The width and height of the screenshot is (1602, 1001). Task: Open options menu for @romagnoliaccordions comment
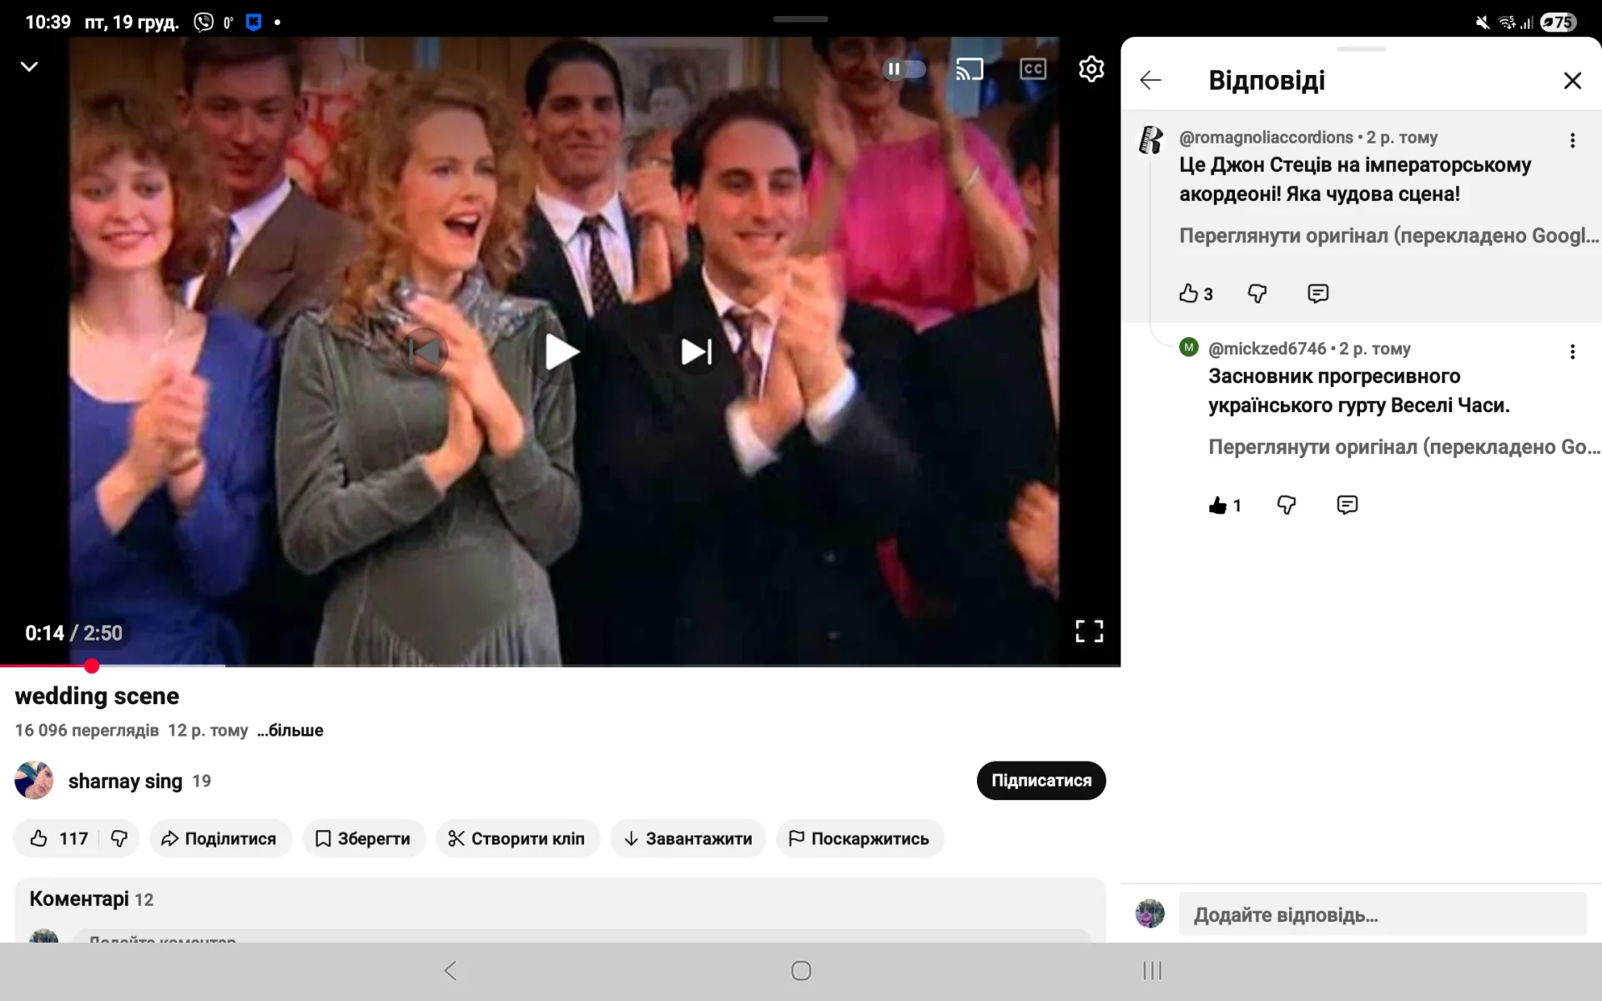pyautogui.click(x=1572, y=140)
